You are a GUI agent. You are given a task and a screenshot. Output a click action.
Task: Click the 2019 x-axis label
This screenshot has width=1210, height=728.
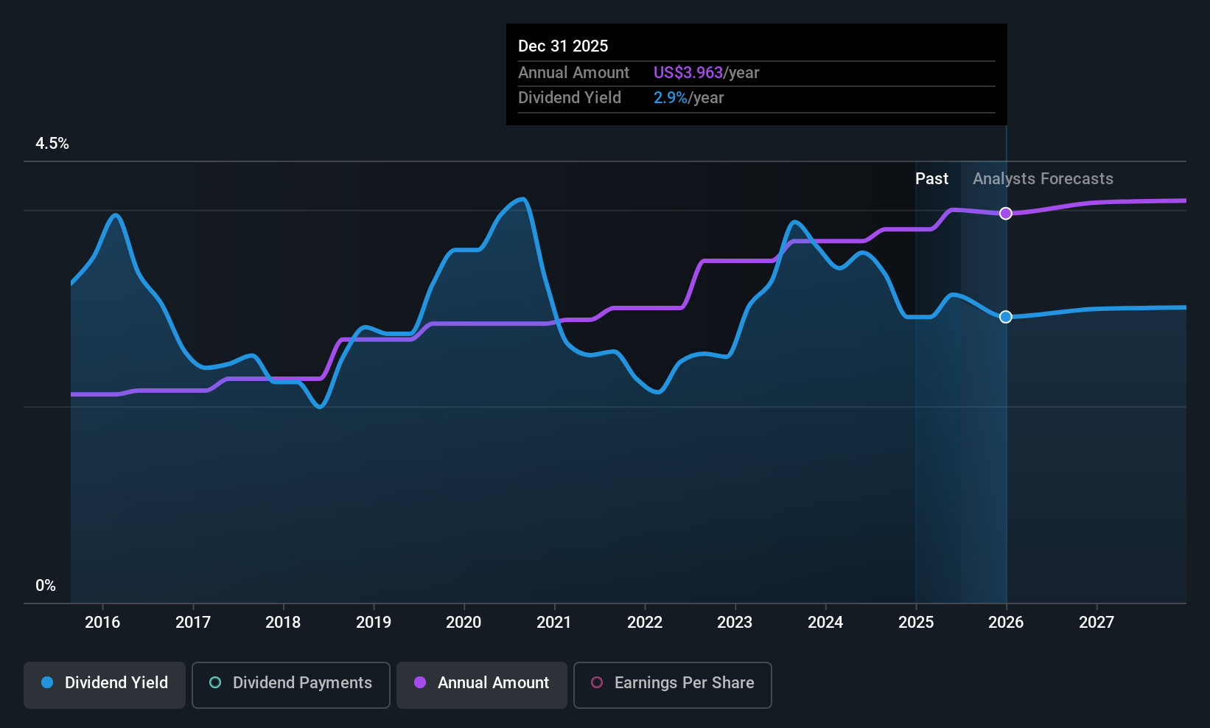point(374,623)
